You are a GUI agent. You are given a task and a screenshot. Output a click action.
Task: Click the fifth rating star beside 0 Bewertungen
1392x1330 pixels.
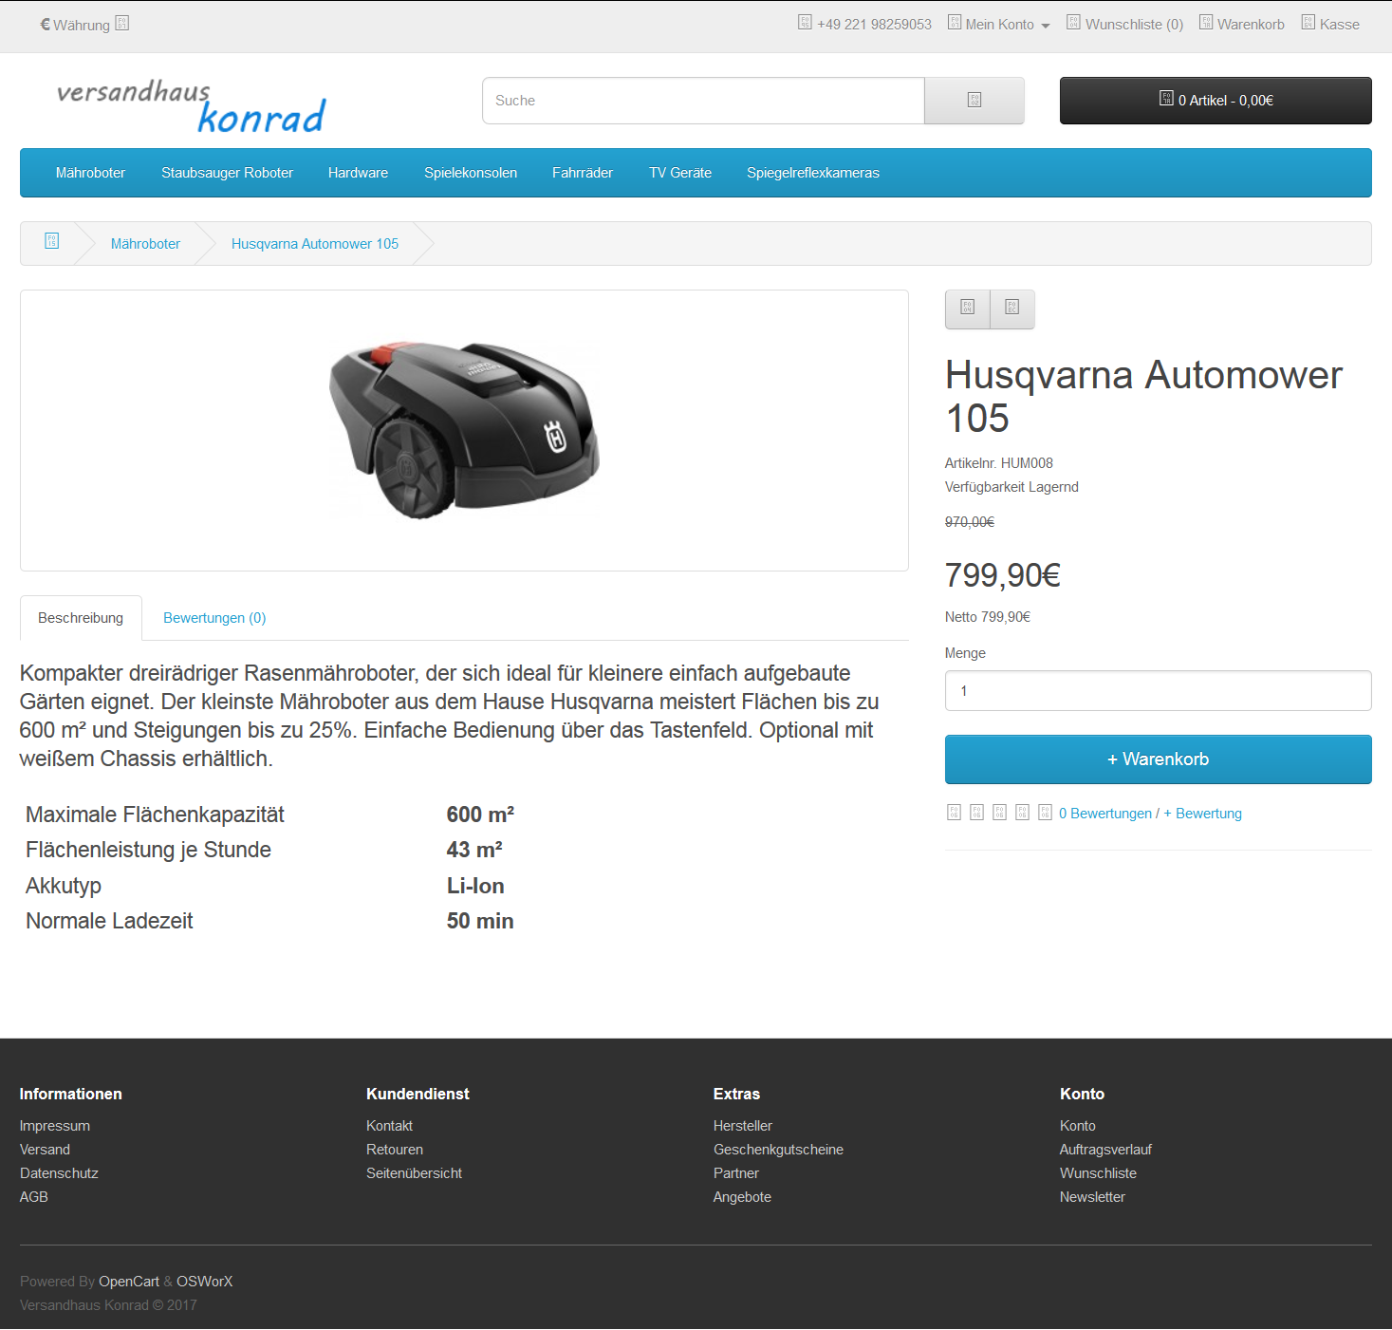point(1045,813)
